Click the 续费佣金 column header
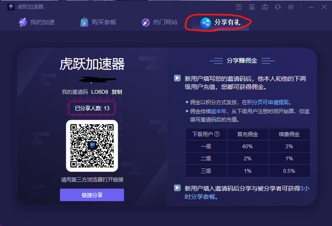This screenshot has height=226, width=332. pos(289,134)
